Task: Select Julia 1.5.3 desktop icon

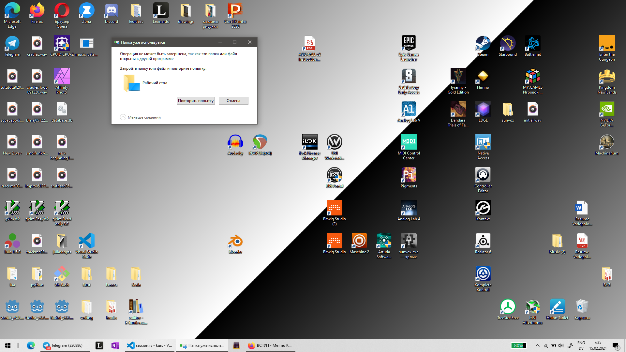Action: click(12, 243)
